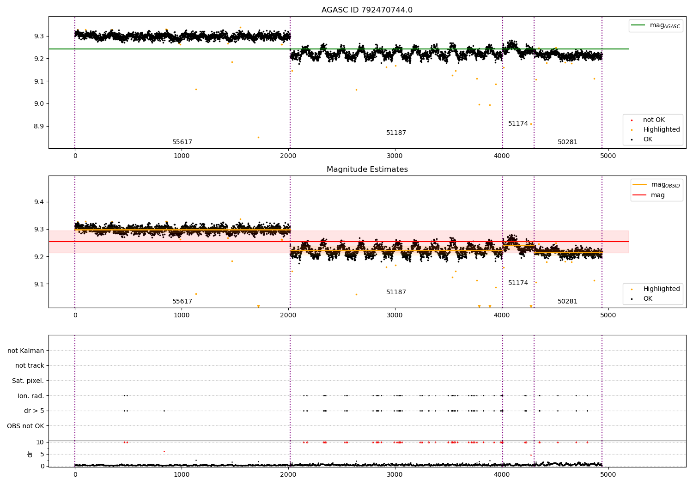Image resolution: width=693 pixels, height=485 pixels.
Task: Click the 'OBS not OK' axis label
Action: (26, 426)
